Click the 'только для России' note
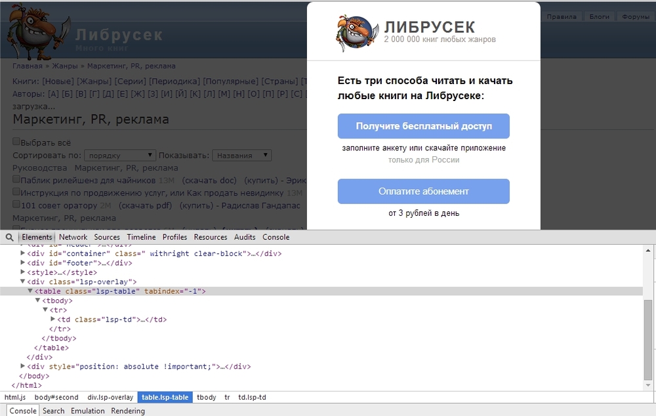 [x=423, y=160]
